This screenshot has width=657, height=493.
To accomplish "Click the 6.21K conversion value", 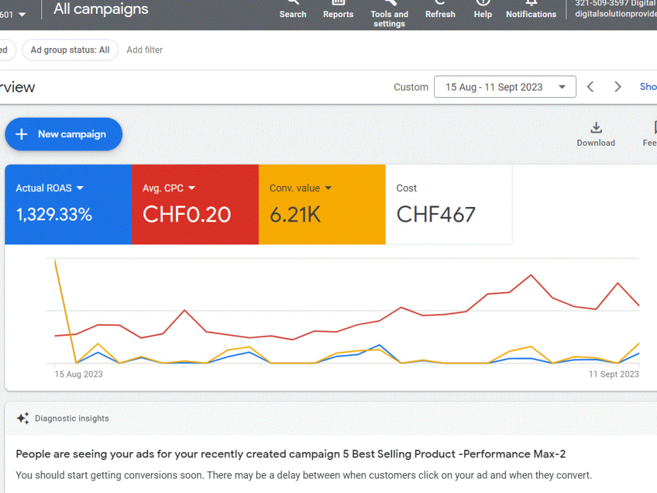I will [x=295, y=215].
